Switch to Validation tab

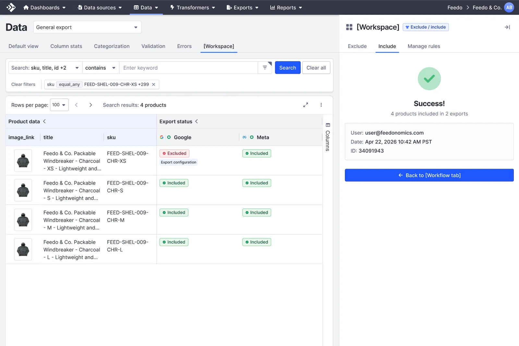click(153, 46)
